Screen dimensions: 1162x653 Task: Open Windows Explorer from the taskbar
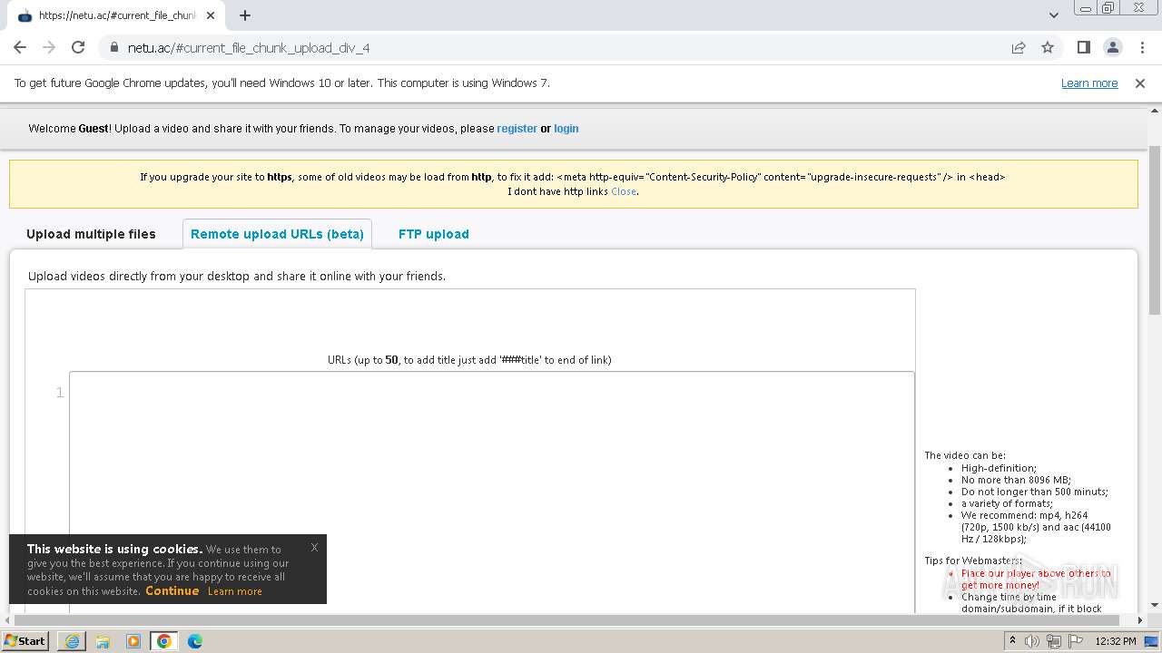point(103,641)
